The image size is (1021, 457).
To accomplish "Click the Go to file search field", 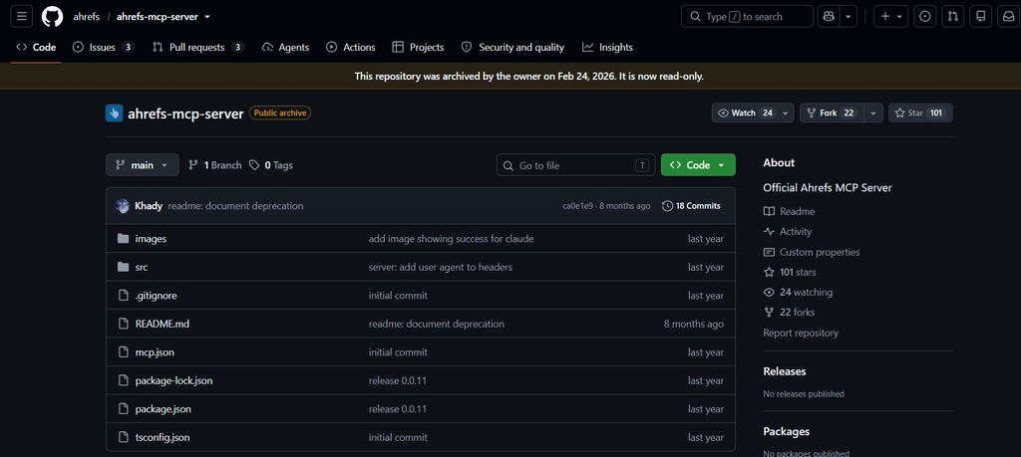I will tap(575, 165).
